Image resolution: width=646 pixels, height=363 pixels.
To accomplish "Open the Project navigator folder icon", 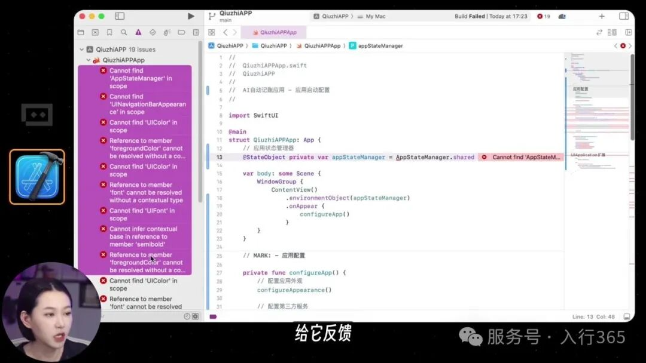I will click(81, 32).
